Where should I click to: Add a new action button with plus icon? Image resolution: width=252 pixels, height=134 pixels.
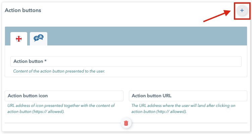point(242,11)
